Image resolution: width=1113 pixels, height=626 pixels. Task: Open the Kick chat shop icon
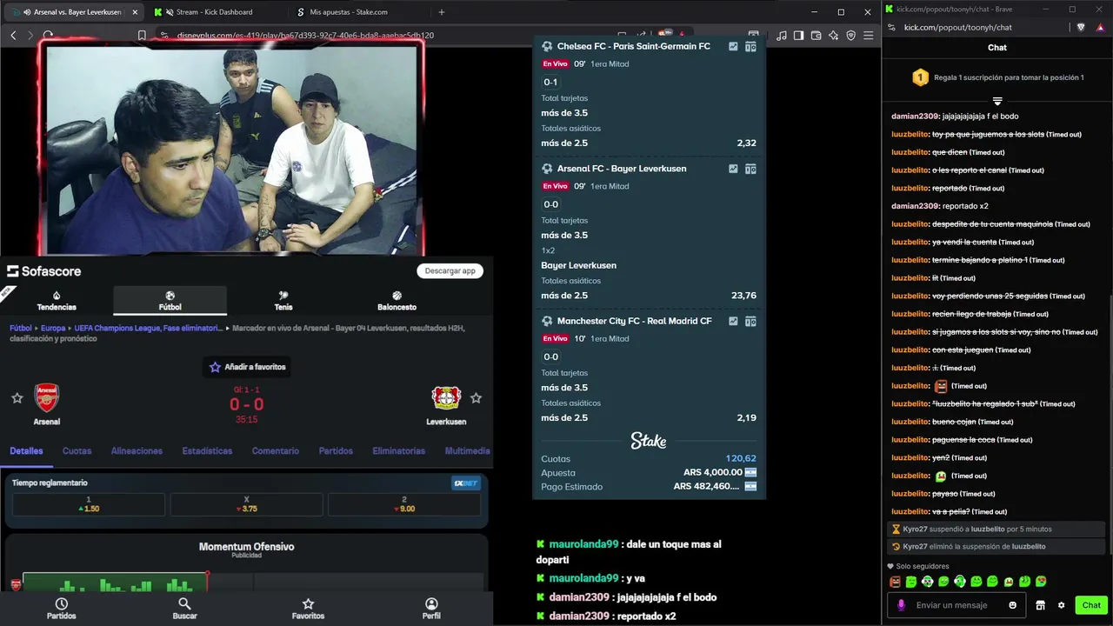(x=1040, y=605)
